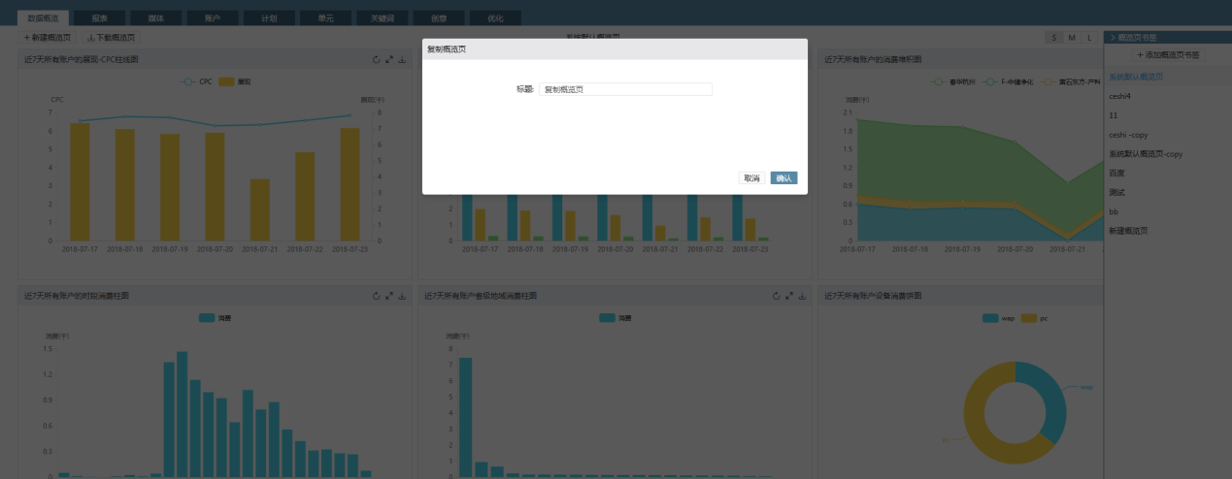Open the 创意 tab

click(x=438, y=17)
